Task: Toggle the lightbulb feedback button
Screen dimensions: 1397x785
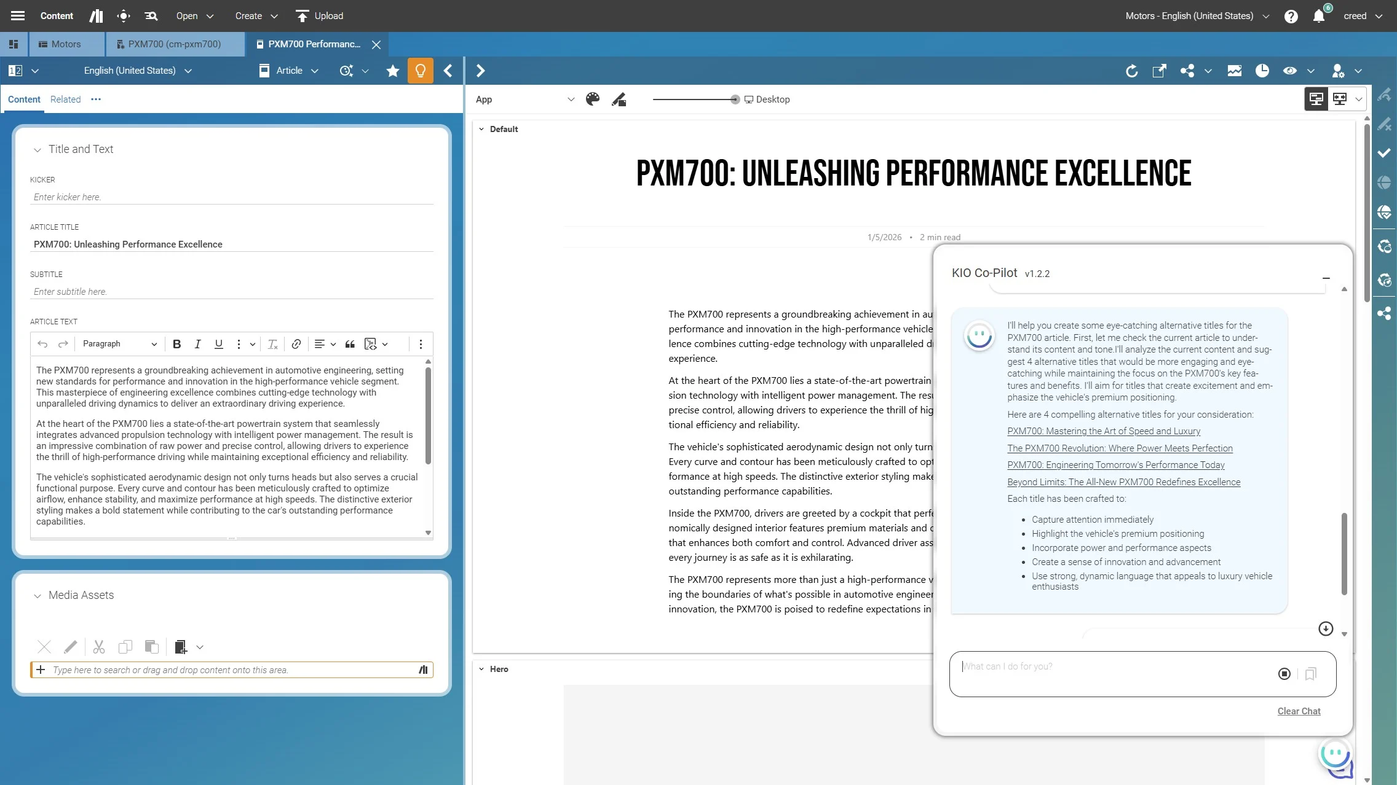Action: point(421,71)
